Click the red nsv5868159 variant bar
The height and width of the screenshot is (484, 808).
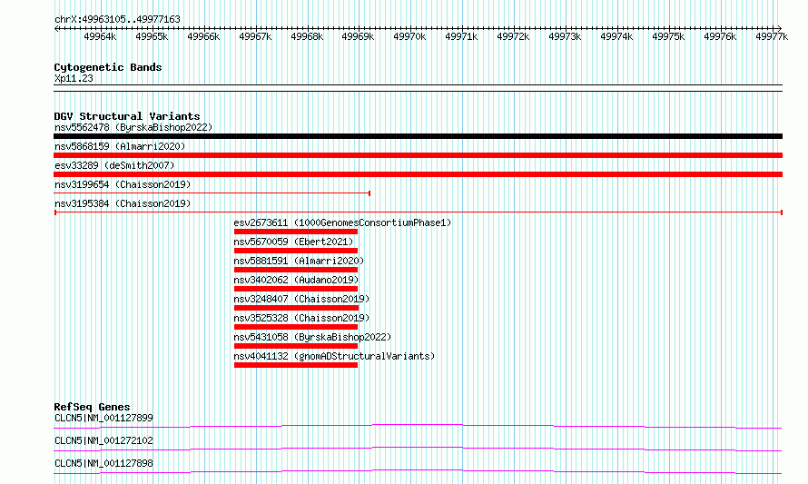[x=418, y=155]
